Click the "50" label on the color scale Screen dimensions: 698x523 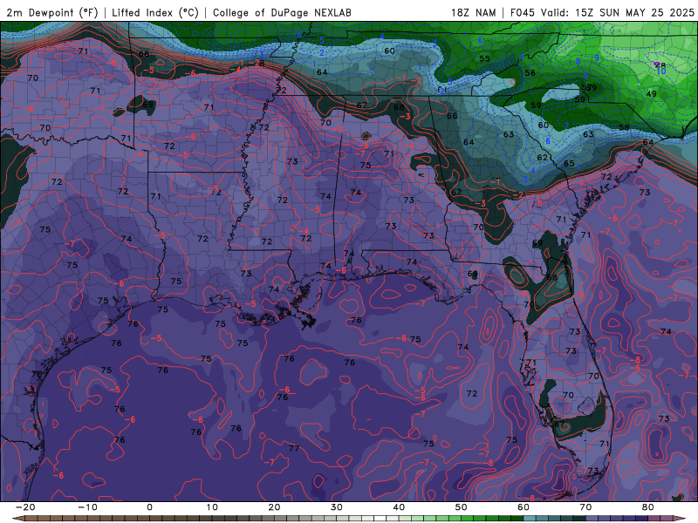tap(462, 507)
